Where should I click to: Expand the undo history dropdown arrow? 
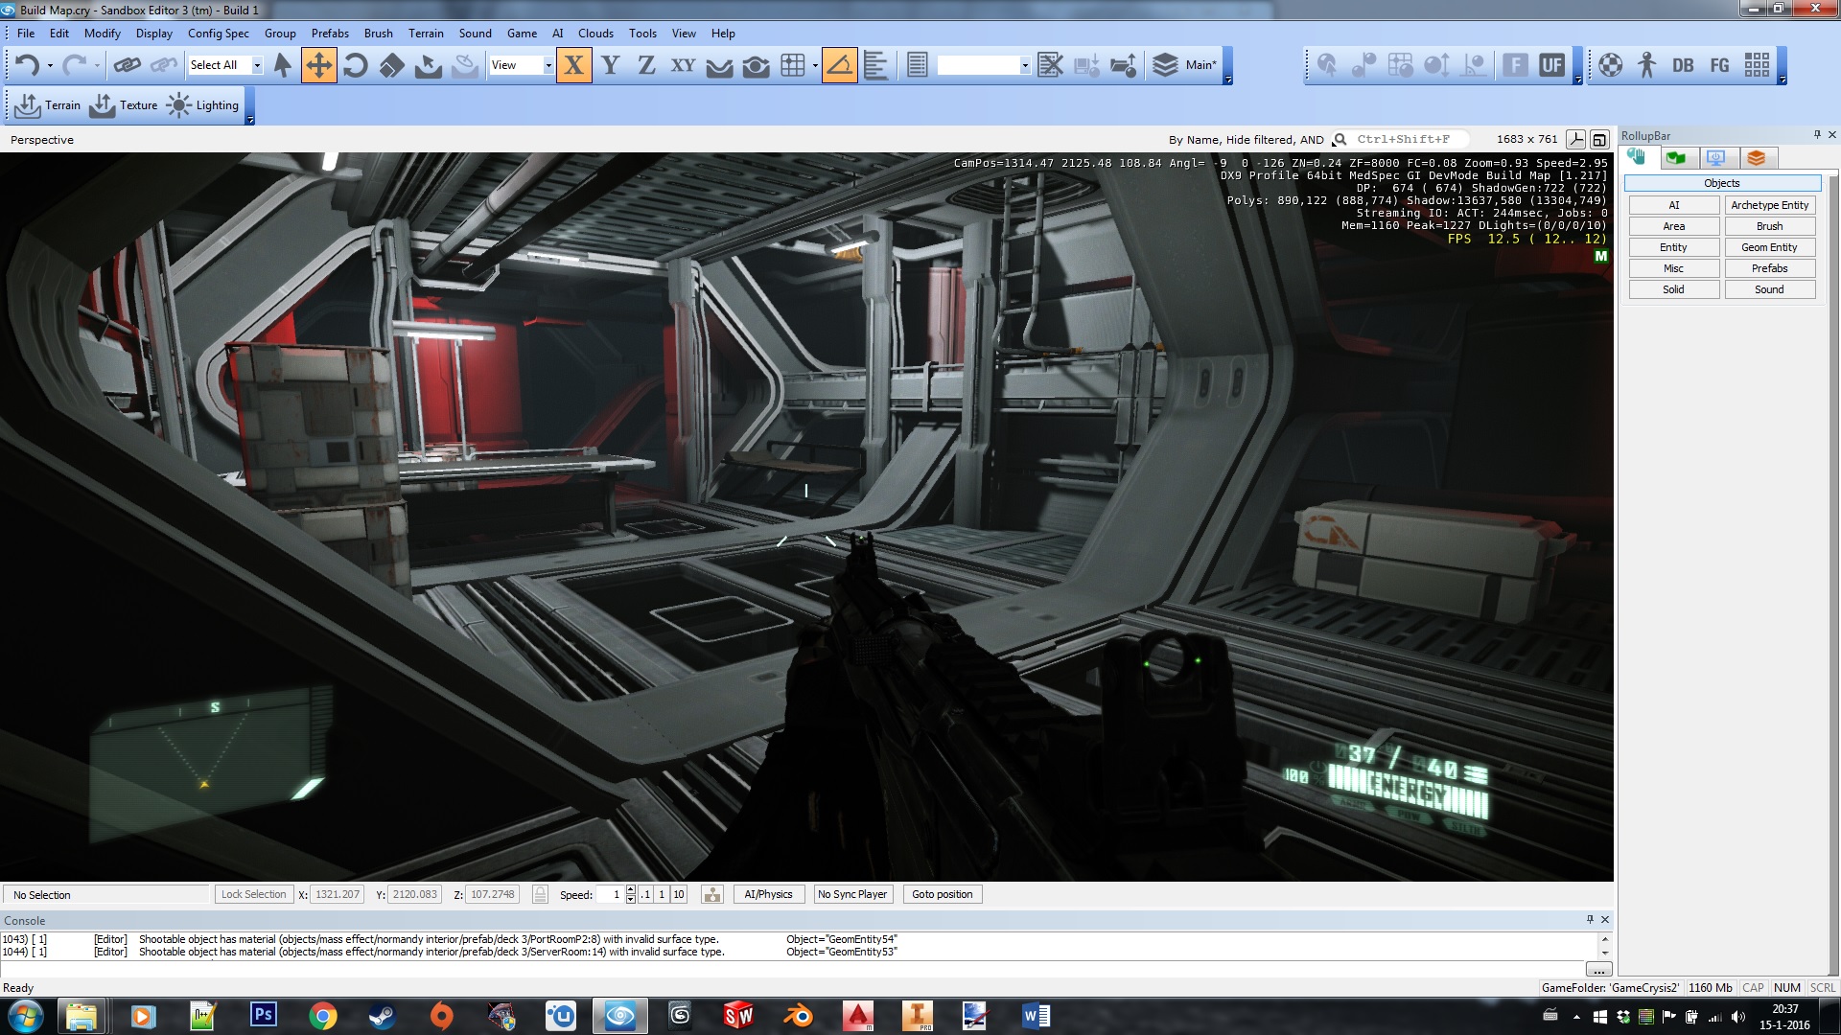coord(50,65)
